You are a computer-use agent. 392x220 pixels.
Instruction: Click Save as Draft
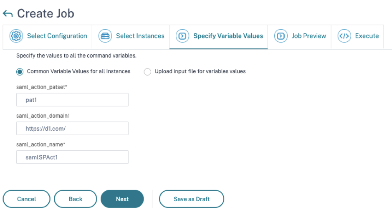(x=192, y=199)
